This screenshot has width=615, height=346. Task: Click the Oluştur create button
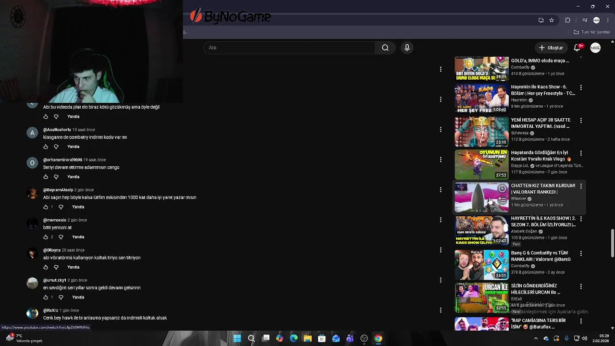pos(551,48)
